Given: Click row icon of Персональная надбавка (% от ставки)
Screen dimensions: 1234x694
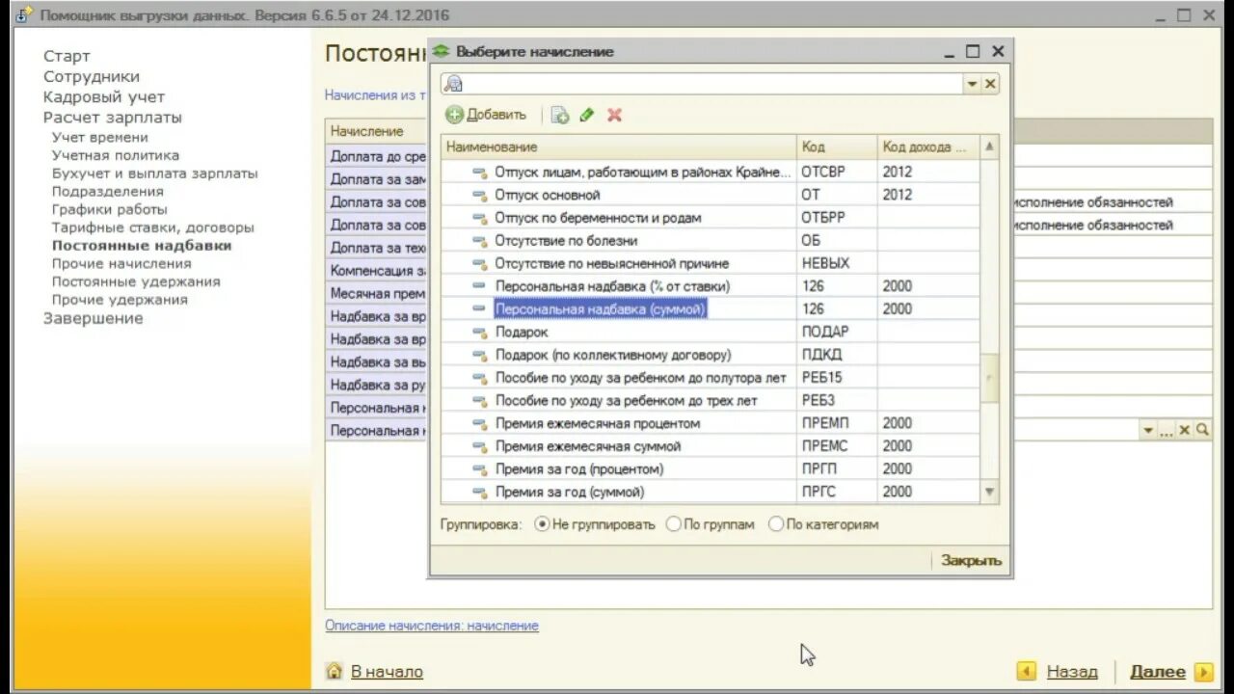Looking at the screenshot, I should (479, 286).
